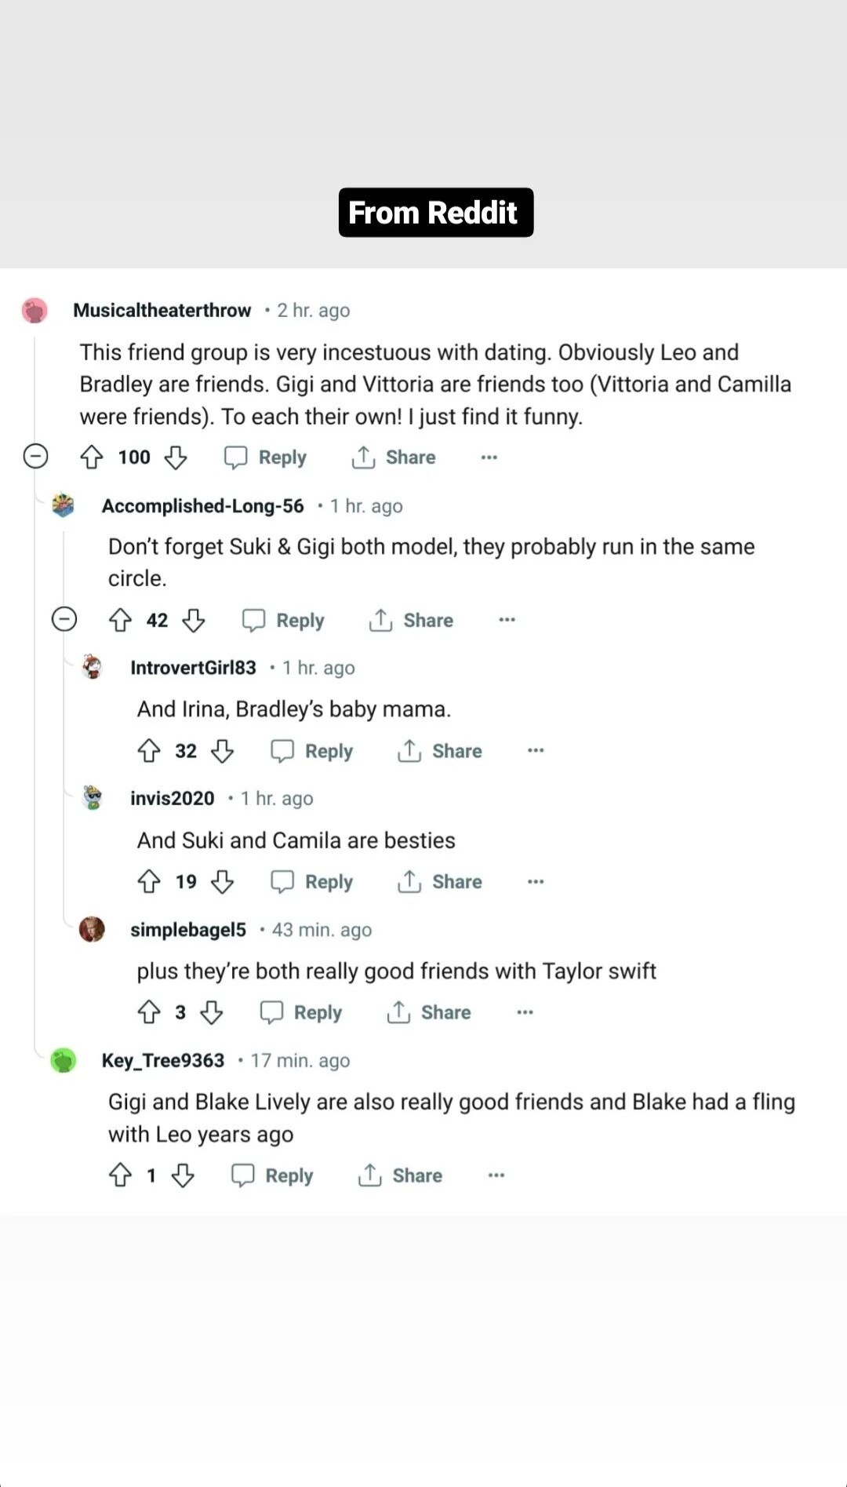Collapse Accomplished-Long-56's reply thread
Image resolution: width=847 pixels, height=1487 pixels.
[64, 620]
